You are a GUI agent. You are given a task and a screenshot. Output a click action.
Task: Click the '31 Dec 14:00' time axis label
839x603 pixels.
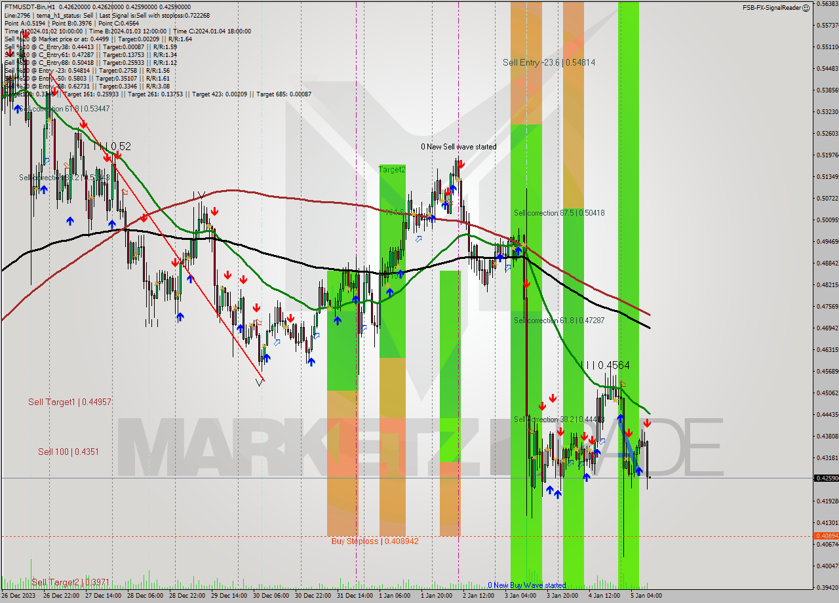tap(356, 596)
